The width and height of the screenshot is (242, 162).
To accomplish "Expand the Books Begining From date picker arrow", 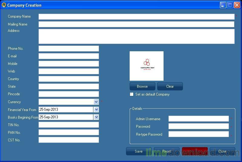I will tap(96, 117).
